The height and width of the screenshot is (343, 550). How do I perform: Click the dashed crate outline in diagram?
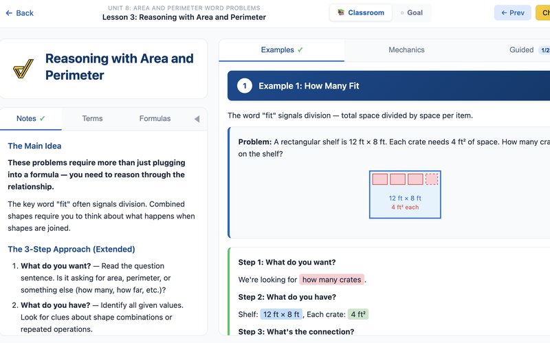coord(432,179)
